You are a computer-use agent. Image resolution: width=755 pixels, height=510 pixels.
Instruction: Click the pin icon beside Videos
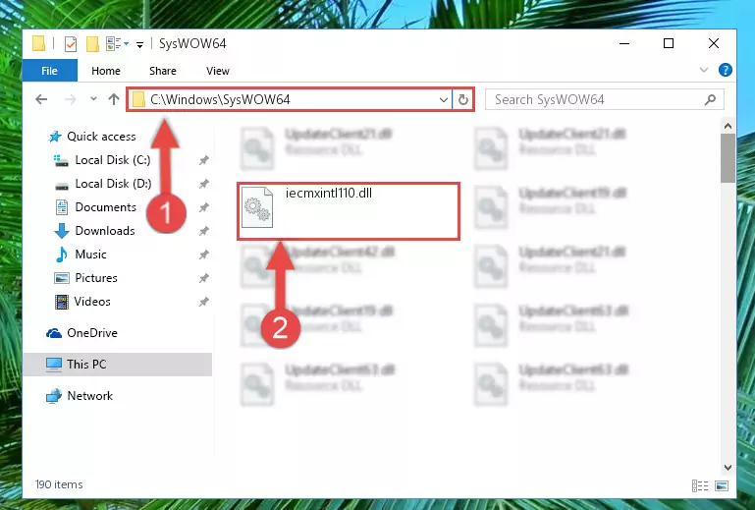pos(203,302)
